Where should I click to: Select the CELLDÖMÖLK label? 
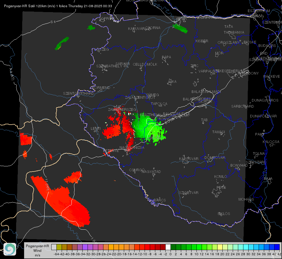pos(145,64)
